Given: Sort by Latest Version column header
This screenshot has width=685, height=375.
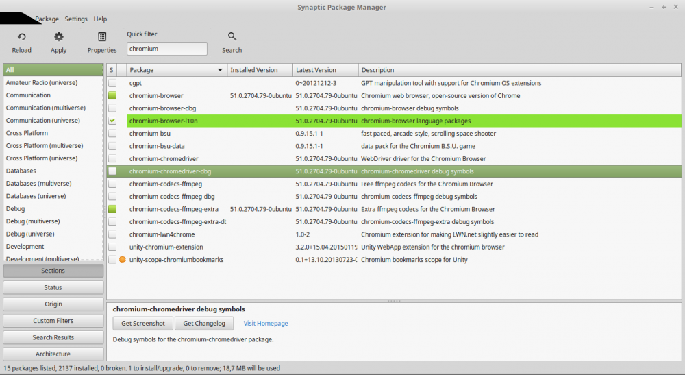Looking at the screenshot, I should click(325, 70).
